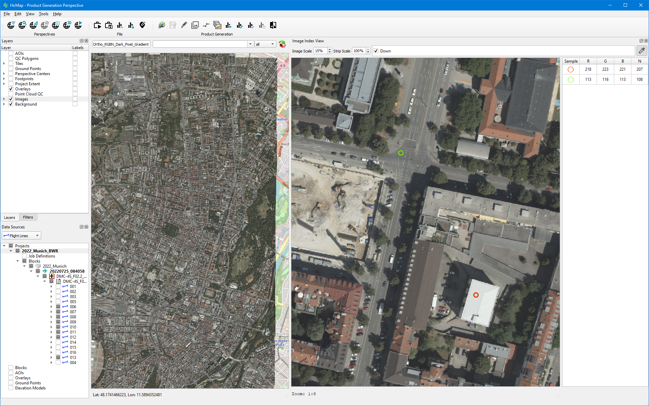Enable the Footprints layer checkbox
Viewport: 649px width, 406px height.
coord(11,79)
